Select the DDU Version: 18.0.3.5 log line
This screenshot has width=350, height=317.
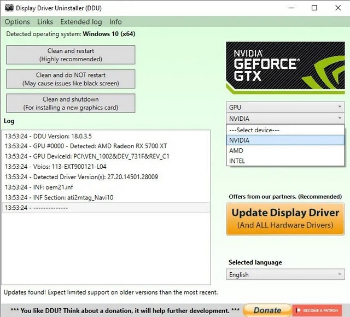(106, 136)
